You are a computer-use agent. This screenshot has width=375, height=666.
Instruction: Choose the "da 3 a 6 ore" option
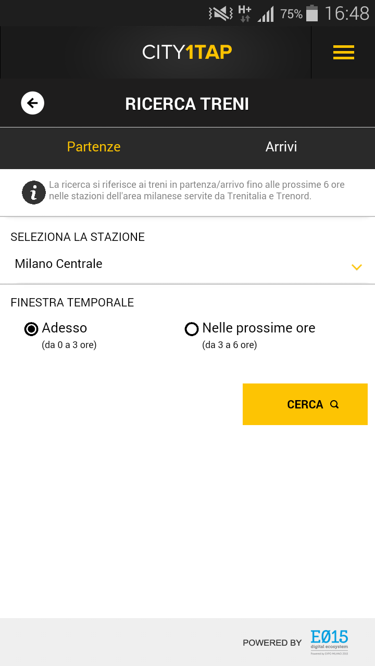coord(229,345)
